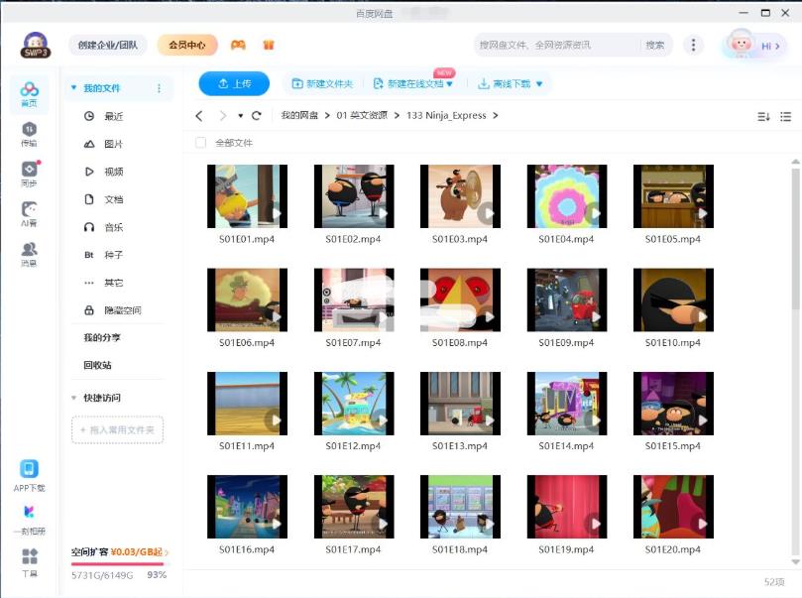Click the S01E10.mp4 file name
802x598 pixels.
(673, 343)
